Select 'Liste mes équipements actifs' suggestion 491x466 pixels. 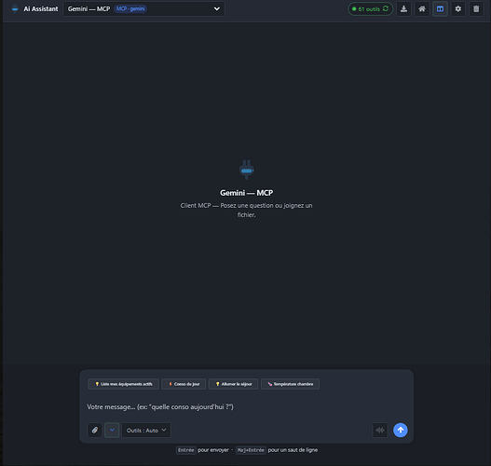tap(124, 384)
